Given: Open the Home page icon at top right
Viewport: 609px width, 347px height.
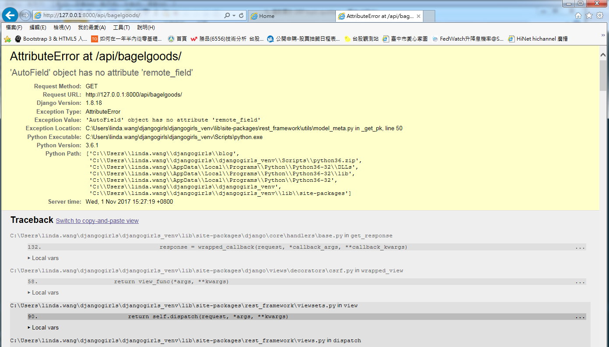Looking at the screenshot, I should pyautogui.click(x=578, y=15).
